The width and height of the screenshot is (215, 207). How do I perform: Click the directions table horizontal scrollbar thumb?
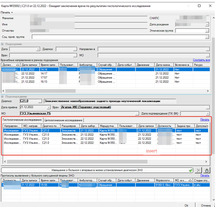click(40, 91)
